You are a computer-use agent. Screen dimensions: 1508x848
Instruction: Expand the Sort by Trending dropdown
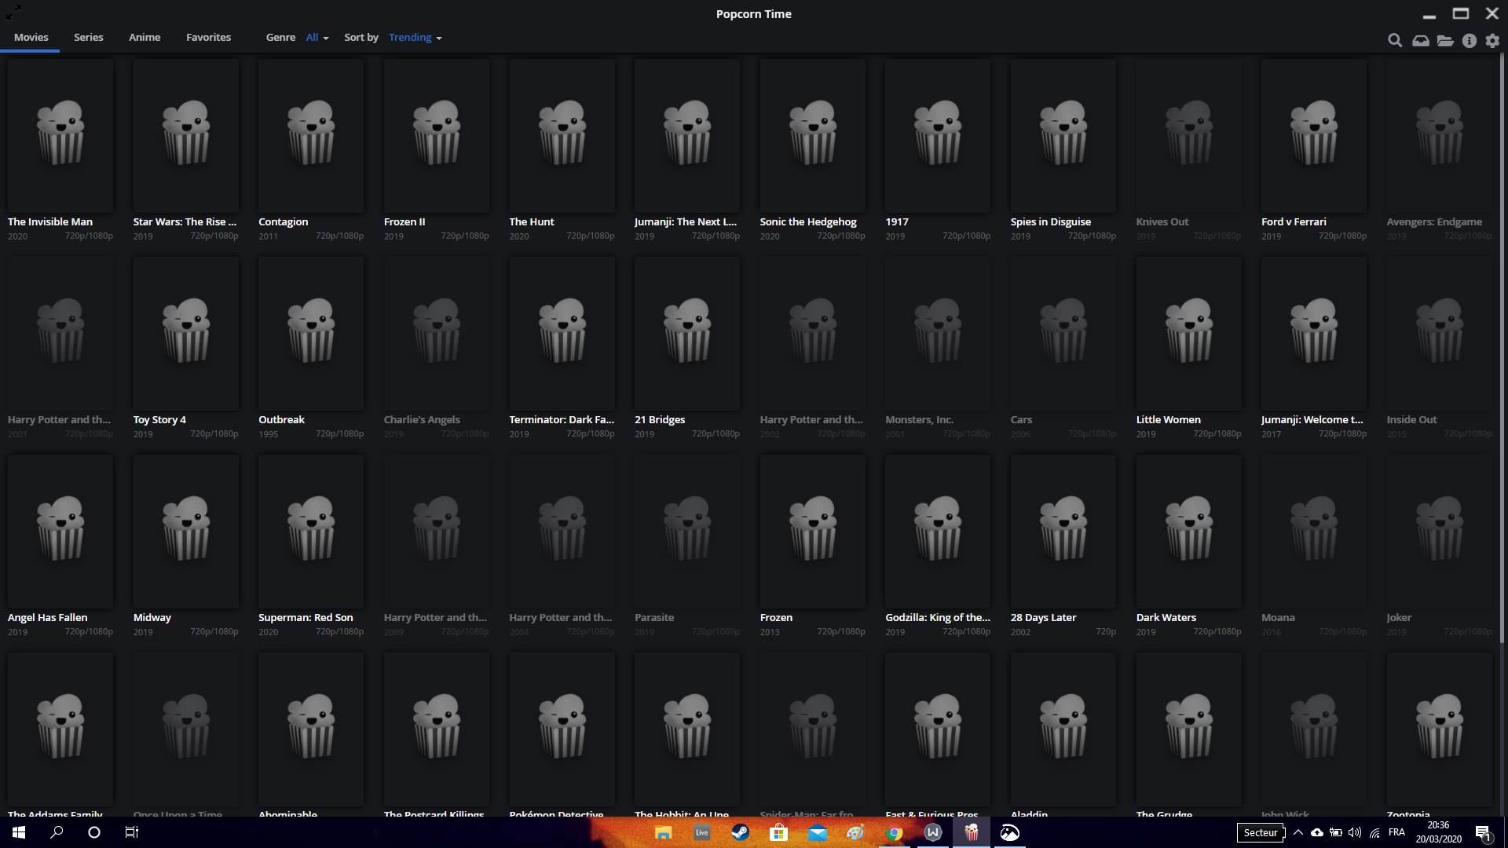click(415, 38)
